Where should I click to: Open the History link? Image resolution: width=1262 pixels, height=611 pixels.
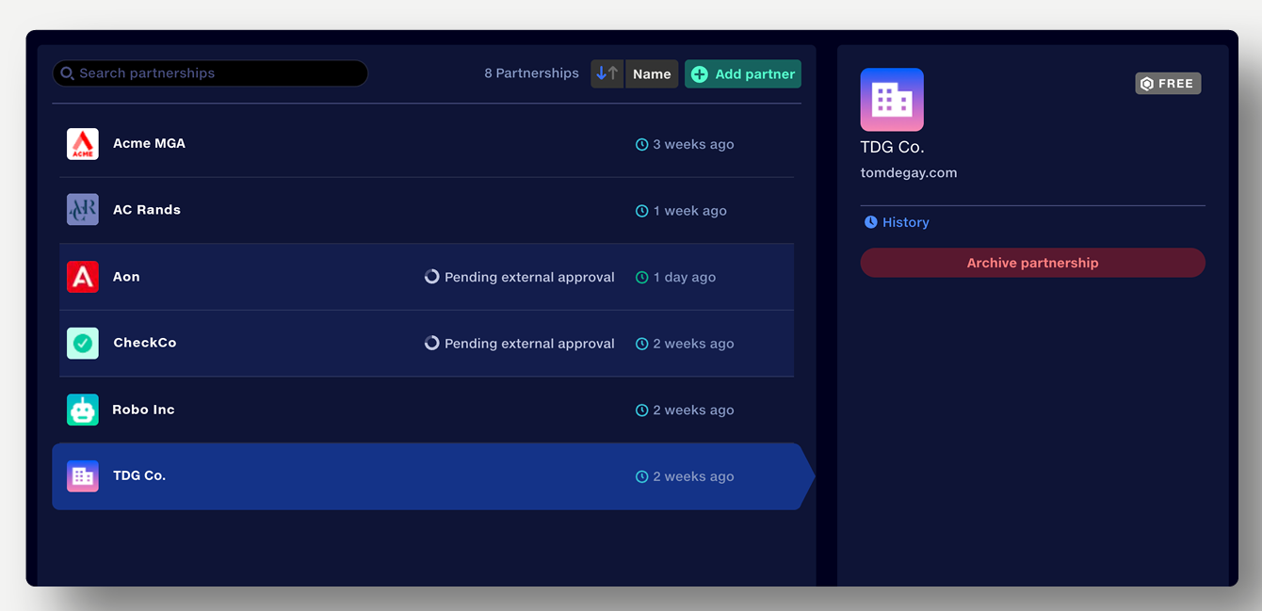coord(897,222)
